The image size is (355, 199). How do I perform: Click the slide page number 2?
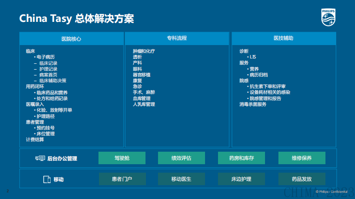(8, 191)
